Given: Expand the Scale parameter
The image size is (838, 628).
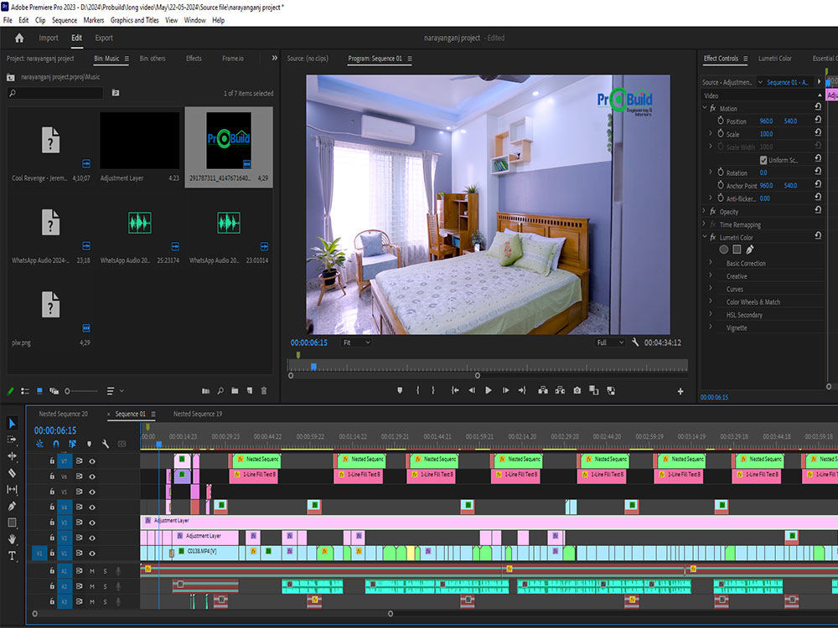Looking at the screenshot, I should point(711,133).
